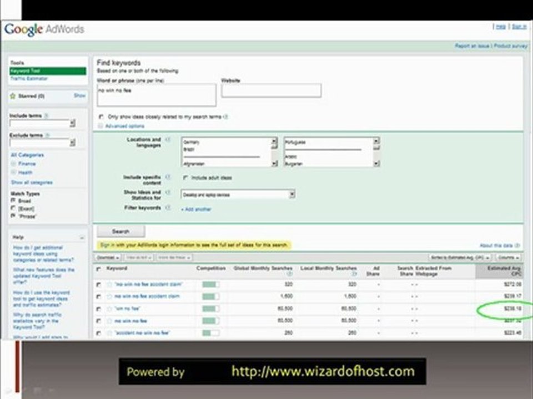Check the 'win no fee' row checkbox
Viewport: 533px width, 399px height.
click(x=99, y=309)
